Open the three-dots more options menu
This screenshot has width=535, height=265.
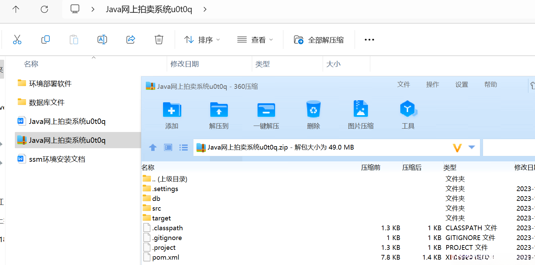[369, 40]
